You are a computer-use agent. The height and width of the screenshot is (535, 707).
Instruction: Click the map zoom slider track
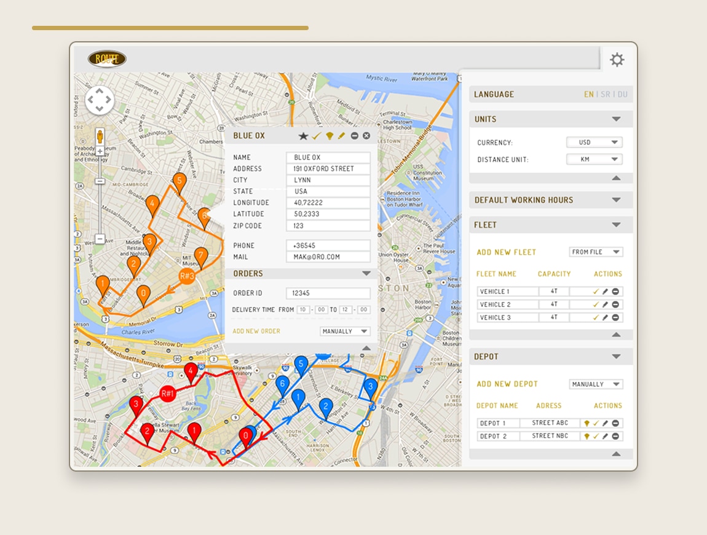click(100, 195)
